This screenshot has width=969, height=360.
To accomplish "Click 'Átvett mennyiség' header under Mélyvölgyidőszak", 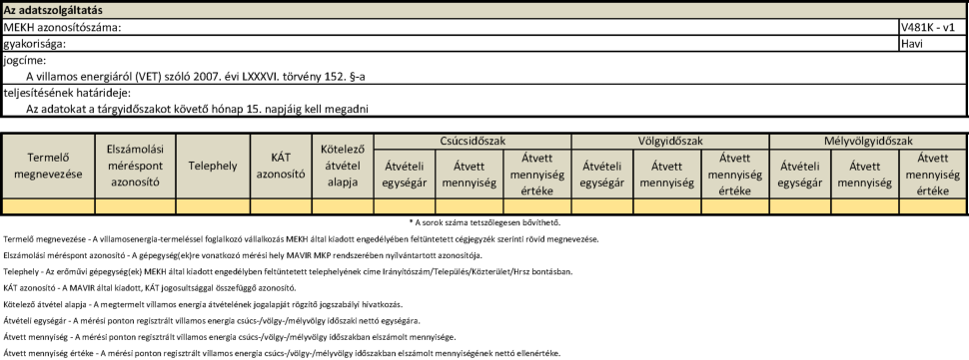I will coord(864,174).
